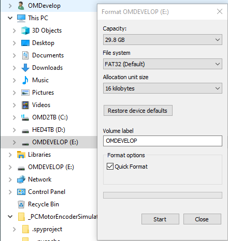
Task: Expand the Libraries tree node
Action: tap(10, 155)
